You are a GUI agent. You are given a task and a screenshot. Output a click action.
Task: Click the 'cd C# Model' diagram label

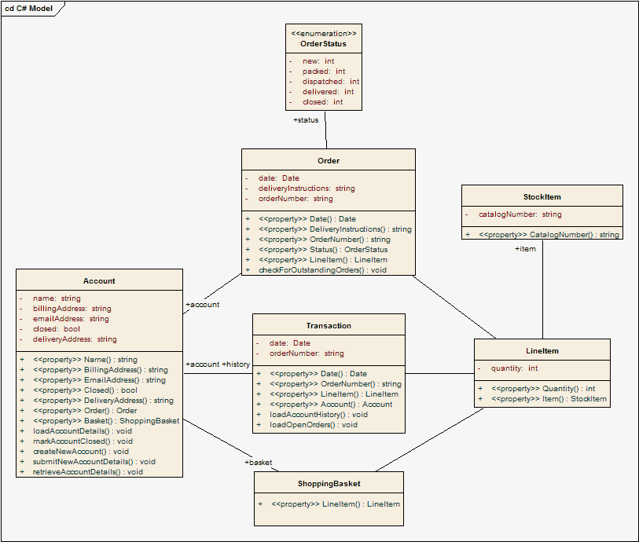coord(29,8)
